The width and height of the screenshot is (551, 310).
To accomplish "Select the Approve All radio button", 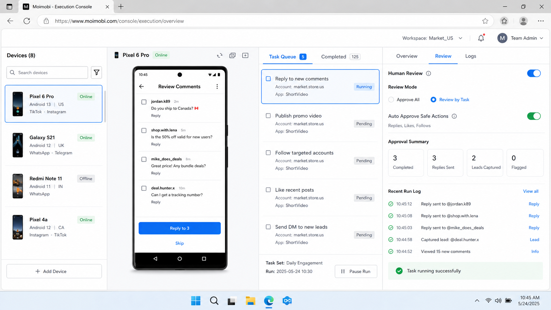I will pyautogui.click(x=391, y=100).
